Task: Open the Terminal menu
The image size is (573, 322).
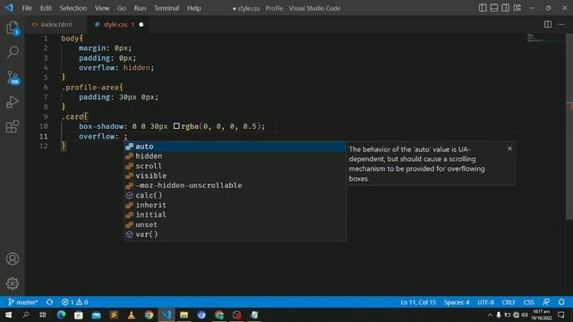Action: (x=167, y=8)
